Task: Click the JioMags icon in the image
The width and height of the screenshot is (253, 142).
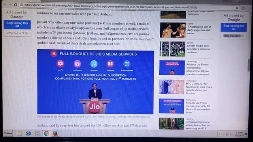Action: (110, 64)
